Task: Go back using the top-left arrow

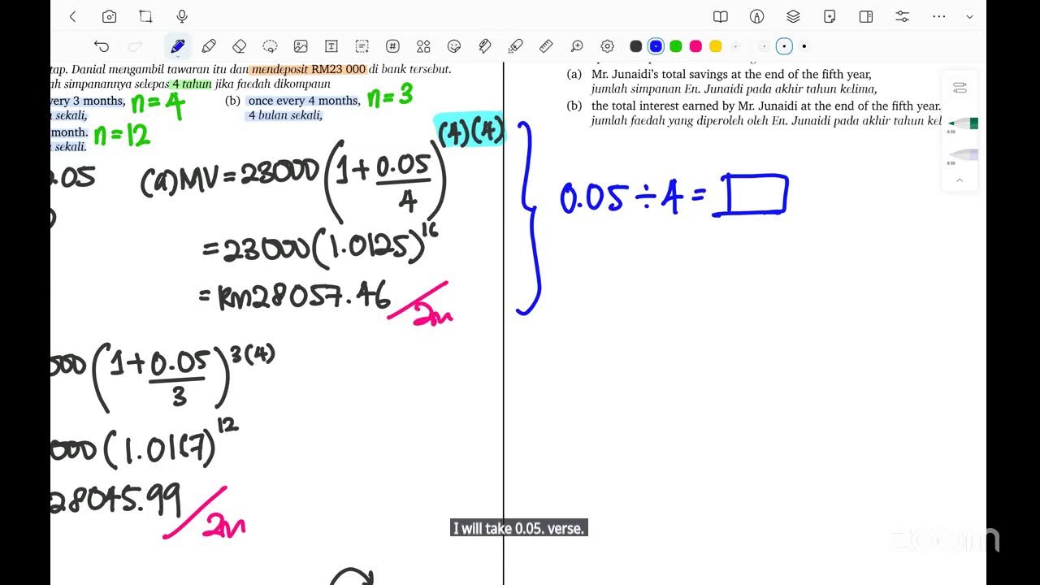Action: click(x=72, y=16)
